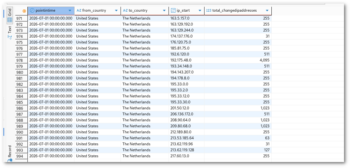Click The Netherlands in row 990
The image size is (350, 168).
[x=136, y=132]
